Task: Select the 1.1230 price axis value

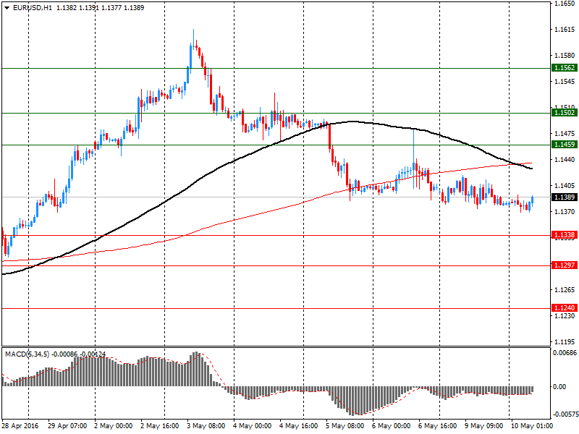Action: 565,316
